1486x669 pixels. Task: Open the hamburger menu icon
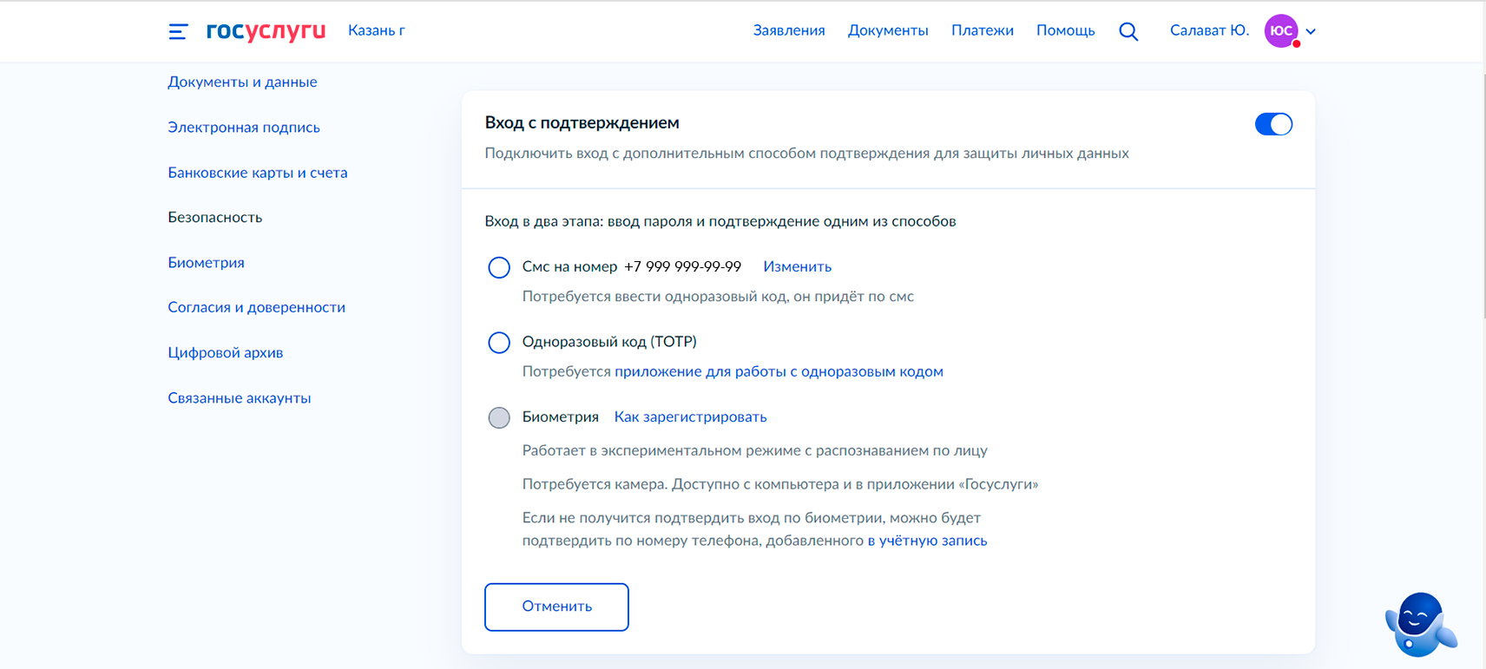178,31
